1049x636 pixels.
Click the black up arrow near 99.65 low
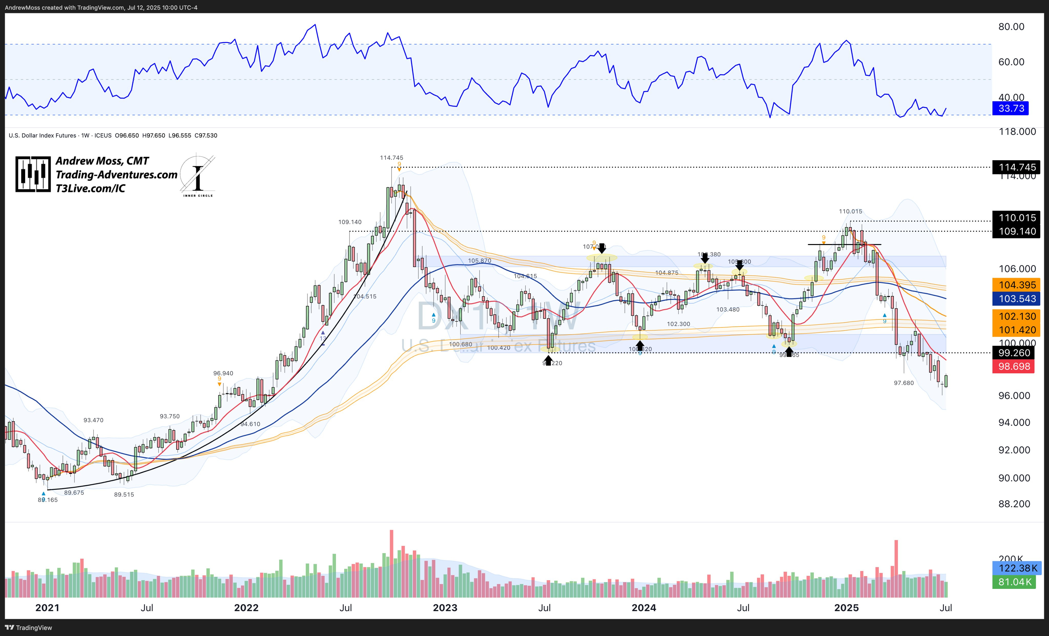point(789,352)
